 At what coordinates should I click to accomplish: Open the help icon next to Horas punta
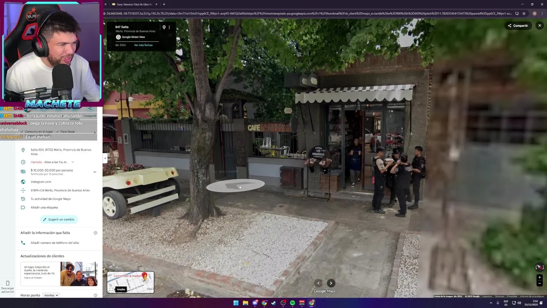pos(95,295)
